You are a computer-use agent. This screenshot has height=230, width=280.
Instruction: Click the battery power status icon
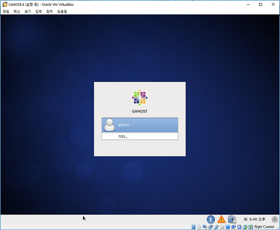tap(232, 219)
